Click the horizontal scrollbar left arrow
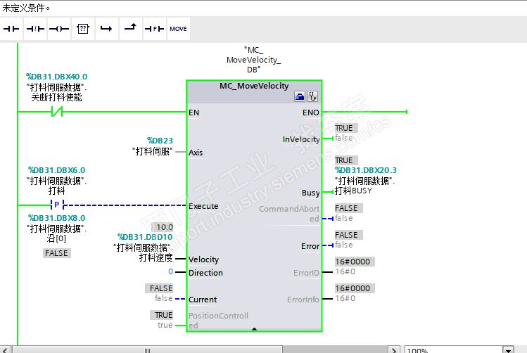 pos(5,350)
